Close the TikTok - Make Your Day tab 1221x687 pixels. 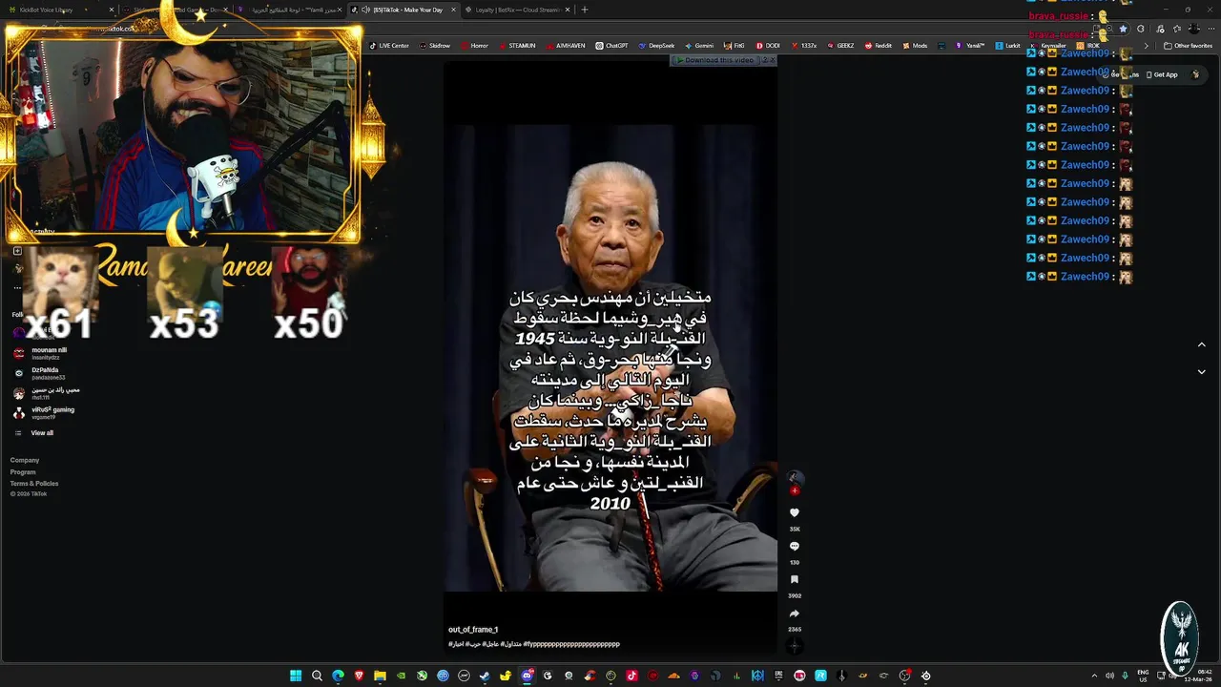[453, 10]
